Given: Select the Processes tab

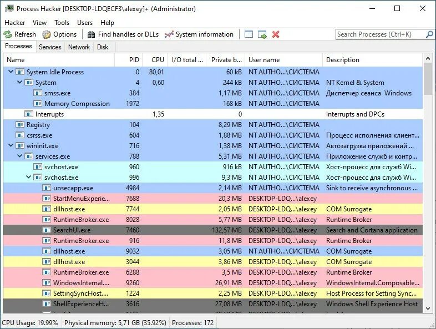Looking at the screenshot, I should point(18,46).
